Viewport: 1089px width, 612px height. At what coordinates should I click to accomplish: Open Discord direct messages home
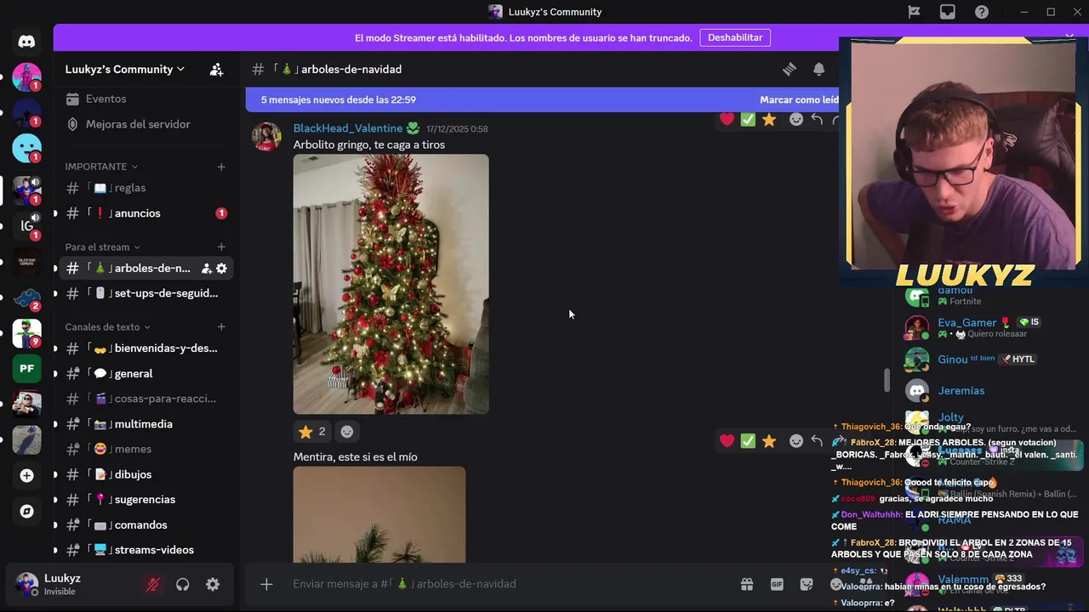(26, 41)
